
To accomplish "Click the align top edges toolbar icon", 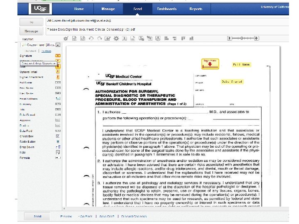I will (x=183, y=39).
